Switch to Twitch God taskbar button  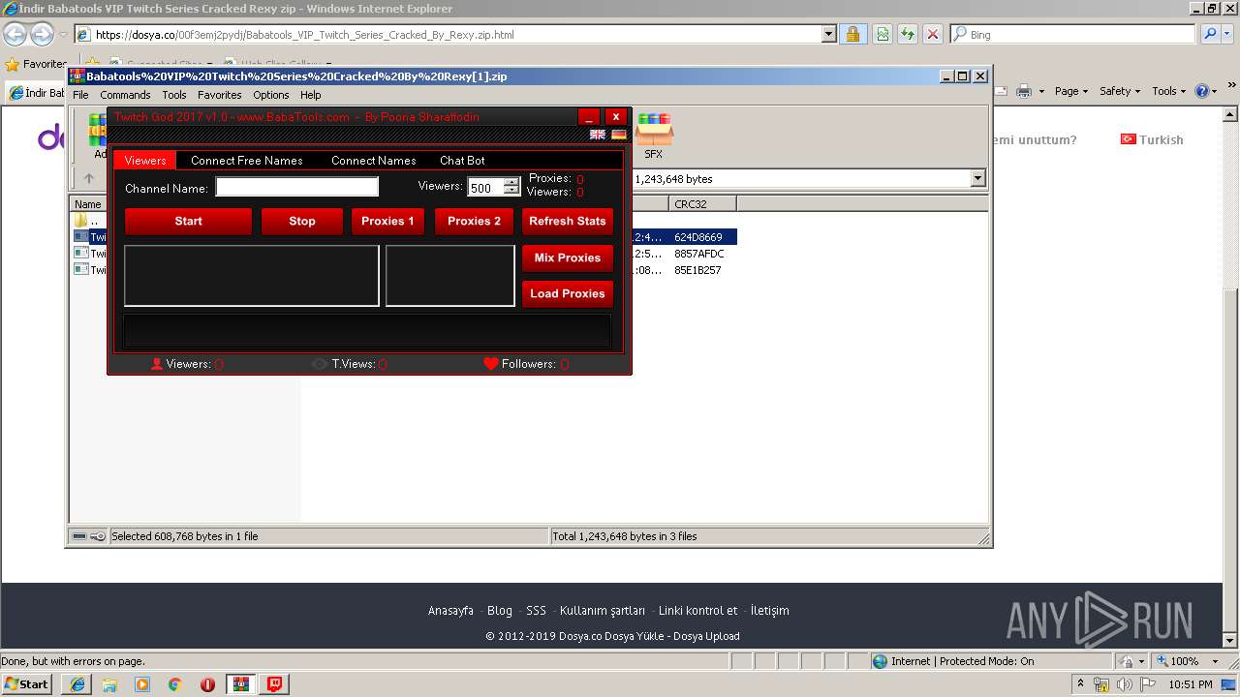pos(275,684)
